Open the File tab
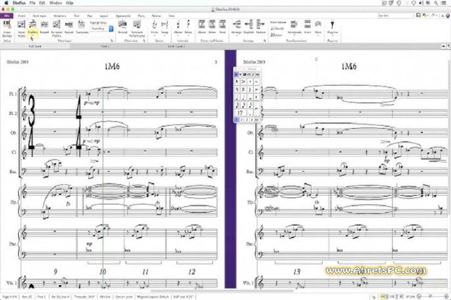451x300 pixels. [7, 16]
